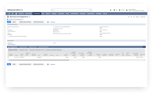The image size is (153, 95).
Task: Click the bottom Back button
Action: pos(14,64)
